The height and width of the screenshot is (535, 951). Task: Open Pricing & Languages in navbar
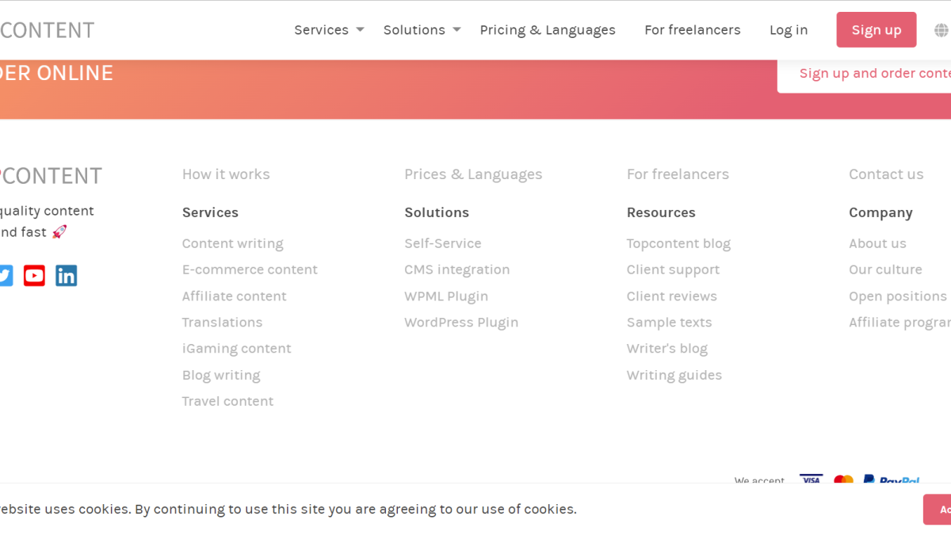coord(548,30)
